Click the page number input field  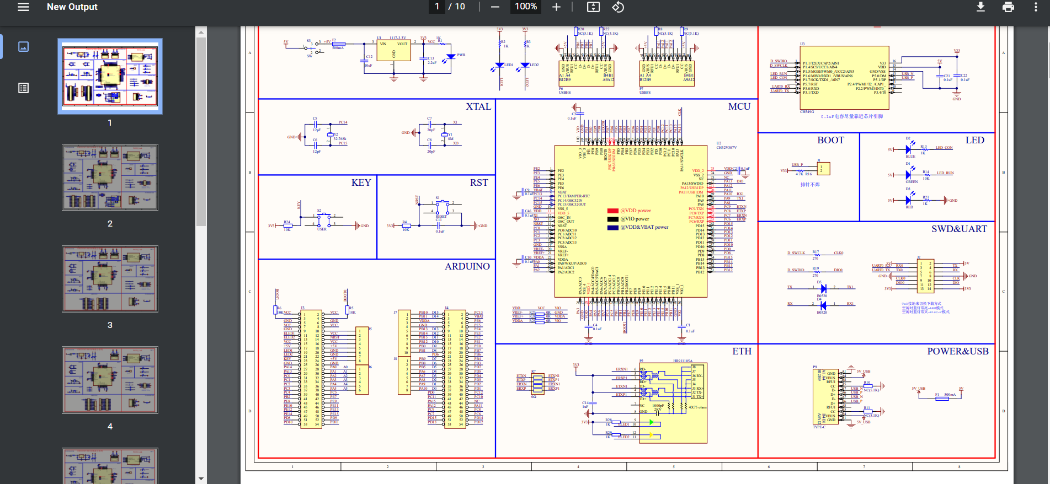[437, 7]
